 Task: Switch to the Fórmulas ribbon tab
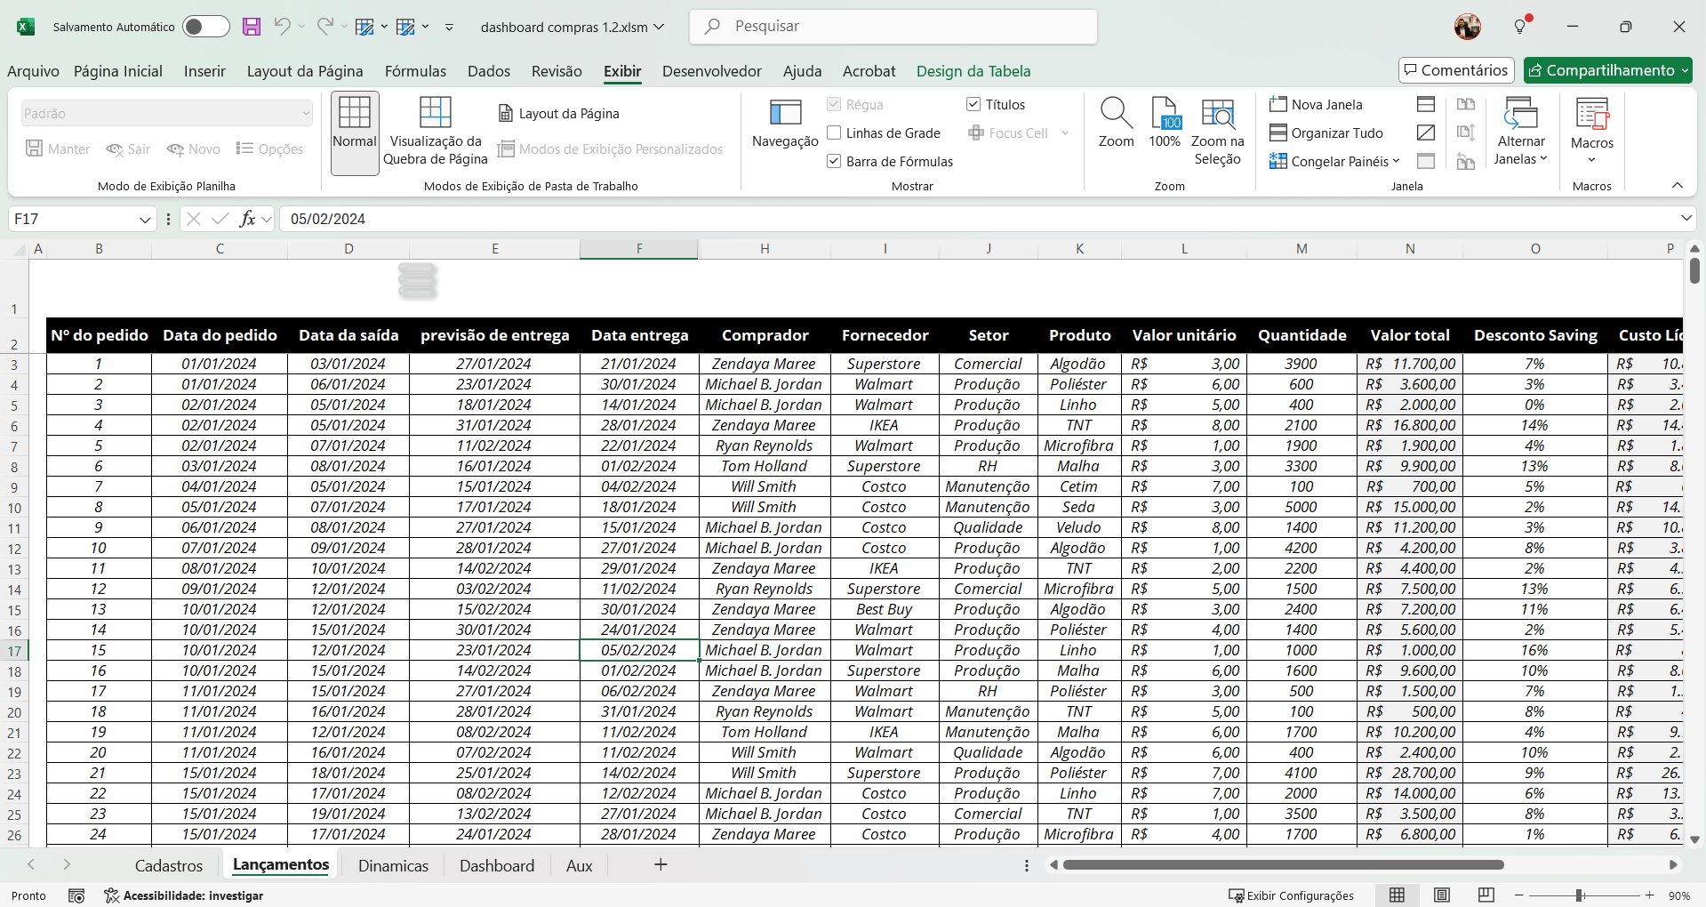click(415, 71)
